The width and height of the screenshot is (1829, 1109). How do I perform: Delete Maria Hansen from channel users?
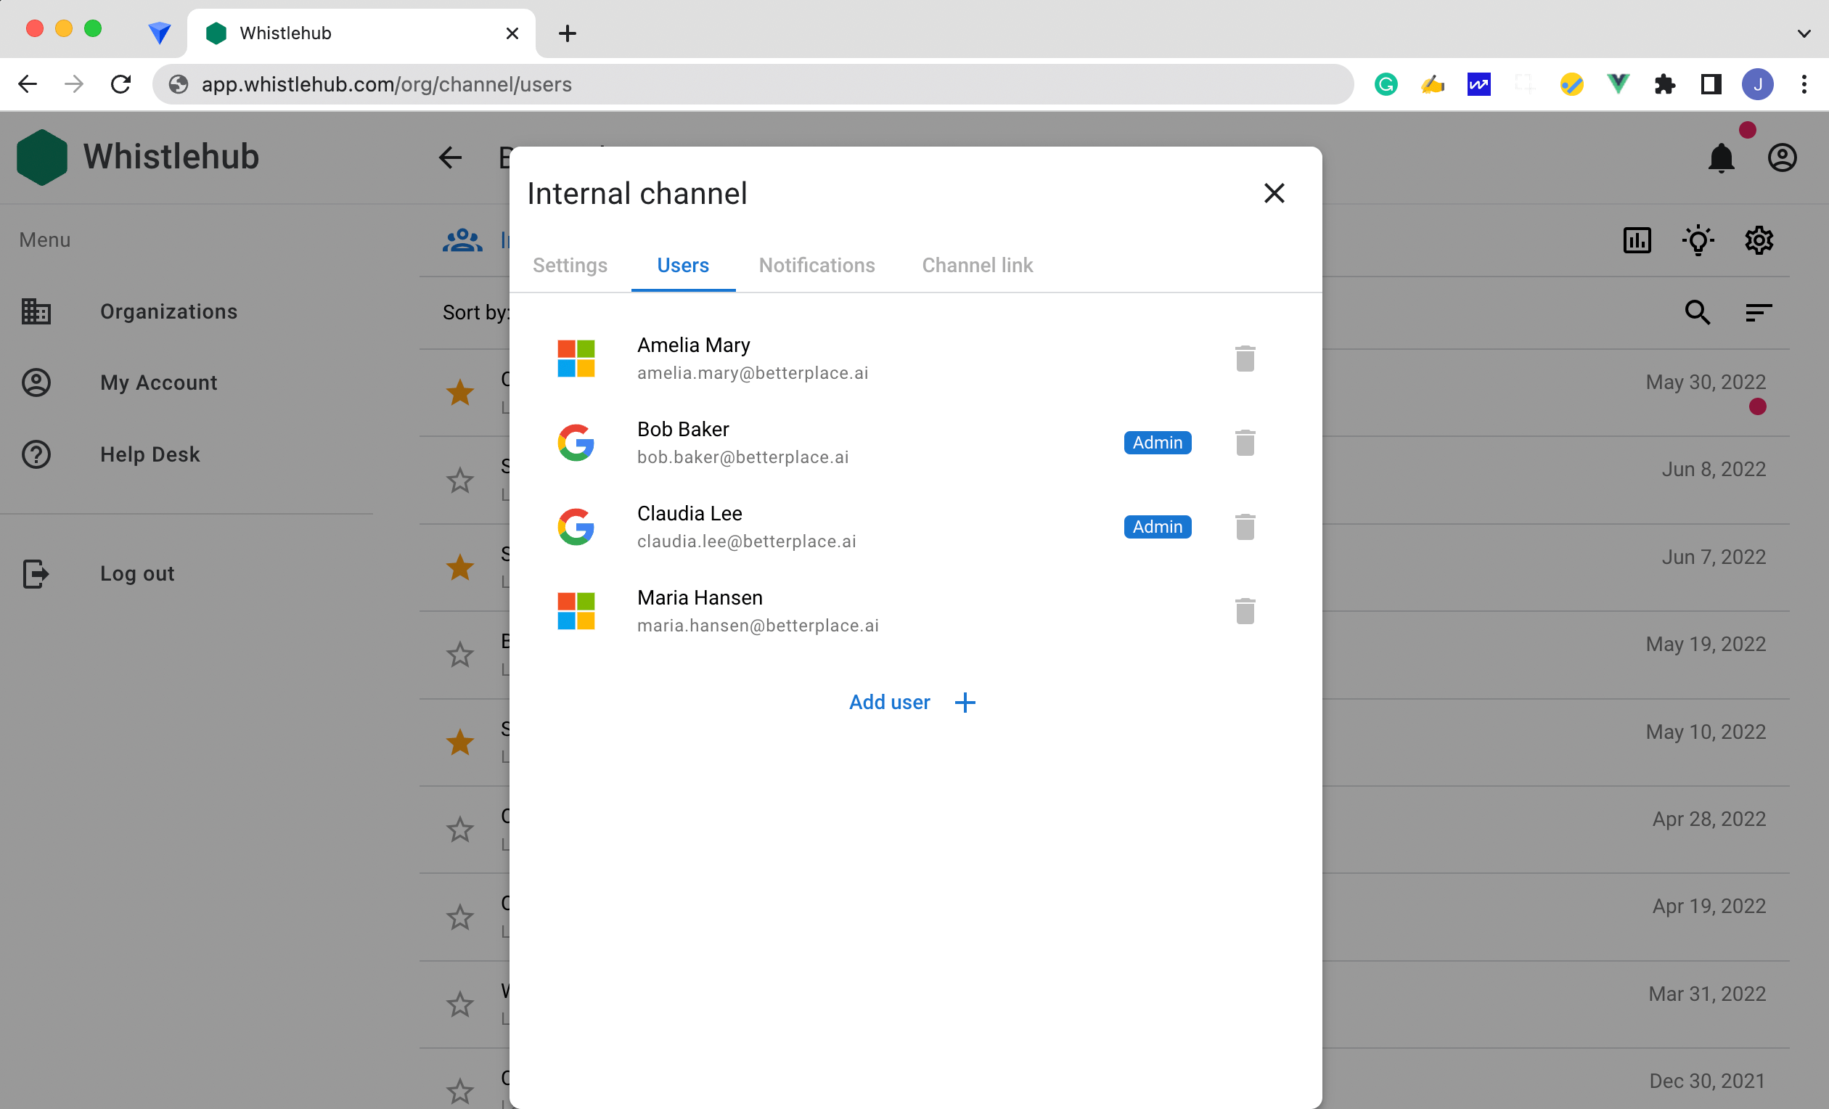[1245, 612]
